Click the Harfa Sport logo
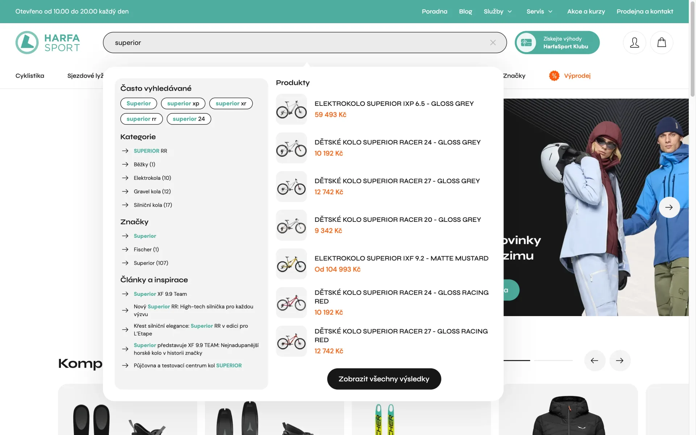The height and width of the screenshot is (435, 696). pyautogui.click(x=47, y=42)
